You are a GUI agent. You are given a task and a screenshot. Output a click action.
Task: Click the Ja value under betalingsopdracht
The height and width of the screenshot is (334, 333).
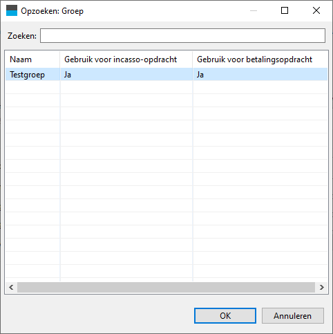click(200, 75)
